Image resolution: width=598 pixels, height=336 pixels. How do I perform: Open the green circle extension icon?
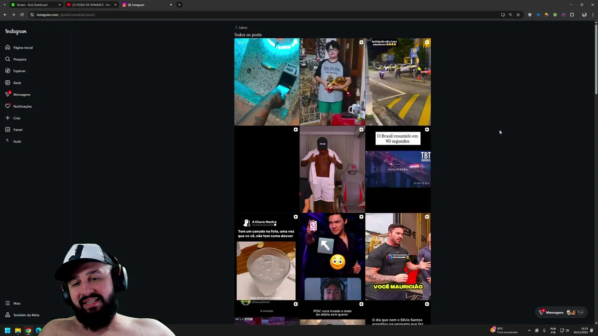pos(555,14)
